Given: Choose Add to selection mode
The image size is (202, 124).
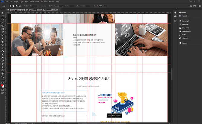Looking at the screenshot, I should [13, 6].
